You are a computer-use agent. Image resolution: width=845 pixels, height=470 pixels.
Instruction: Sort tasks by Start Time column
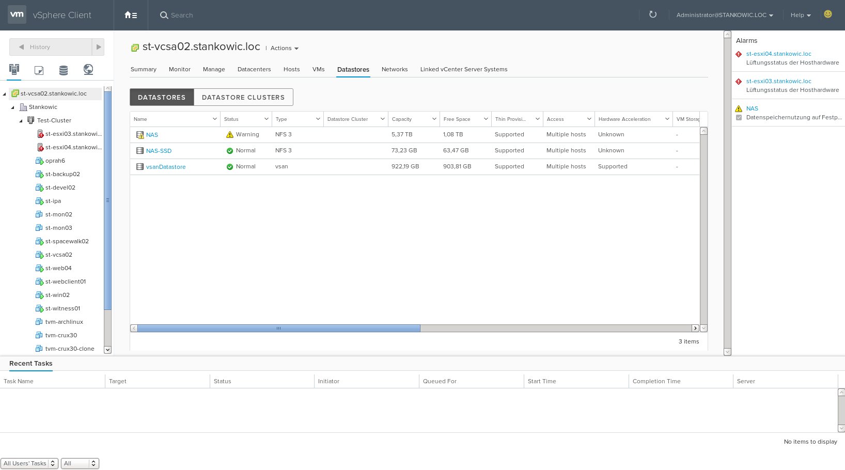tap(542, 381)
